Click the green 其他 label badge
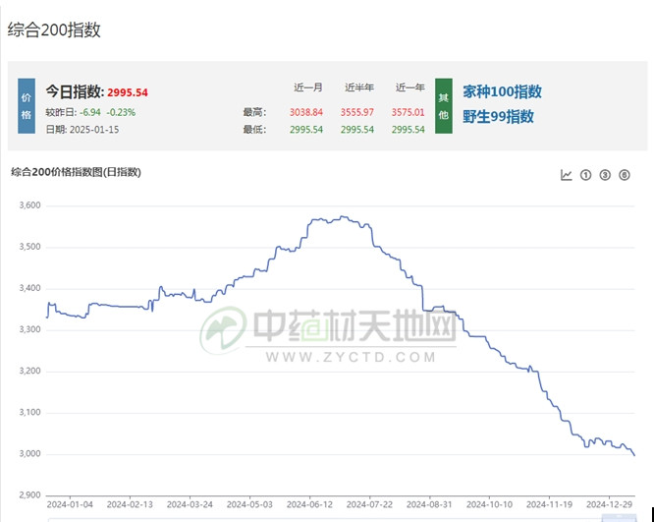 tap(443, 105)
